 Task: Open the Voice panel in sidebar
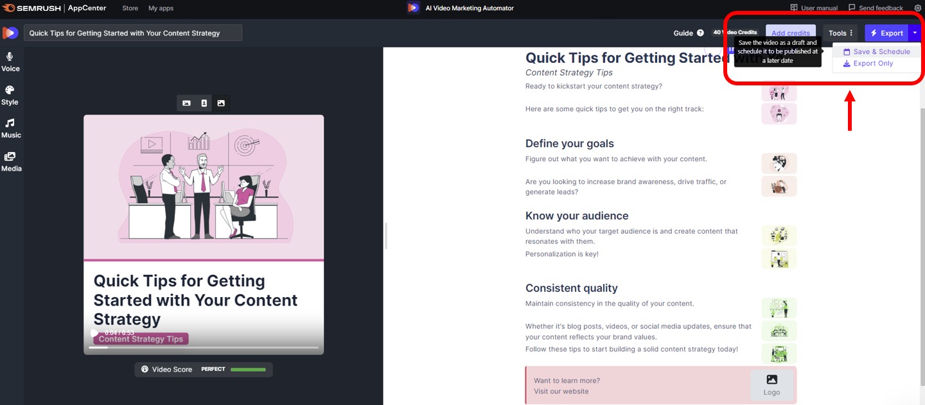[x=10, y=61]
